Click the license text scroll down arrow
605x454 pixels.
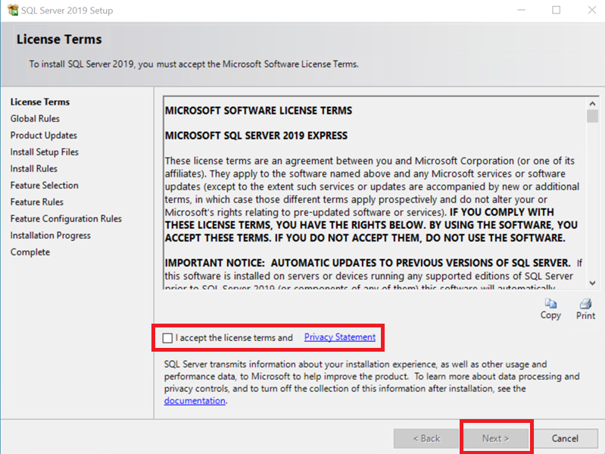[591, 283]
